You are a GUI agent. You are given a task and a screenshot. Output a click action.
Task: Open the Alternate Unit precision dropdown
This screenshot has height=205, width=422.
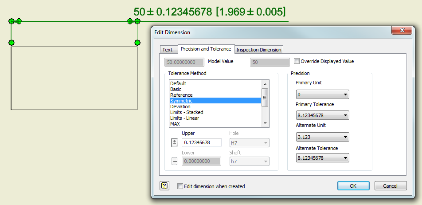click(322, 137)
